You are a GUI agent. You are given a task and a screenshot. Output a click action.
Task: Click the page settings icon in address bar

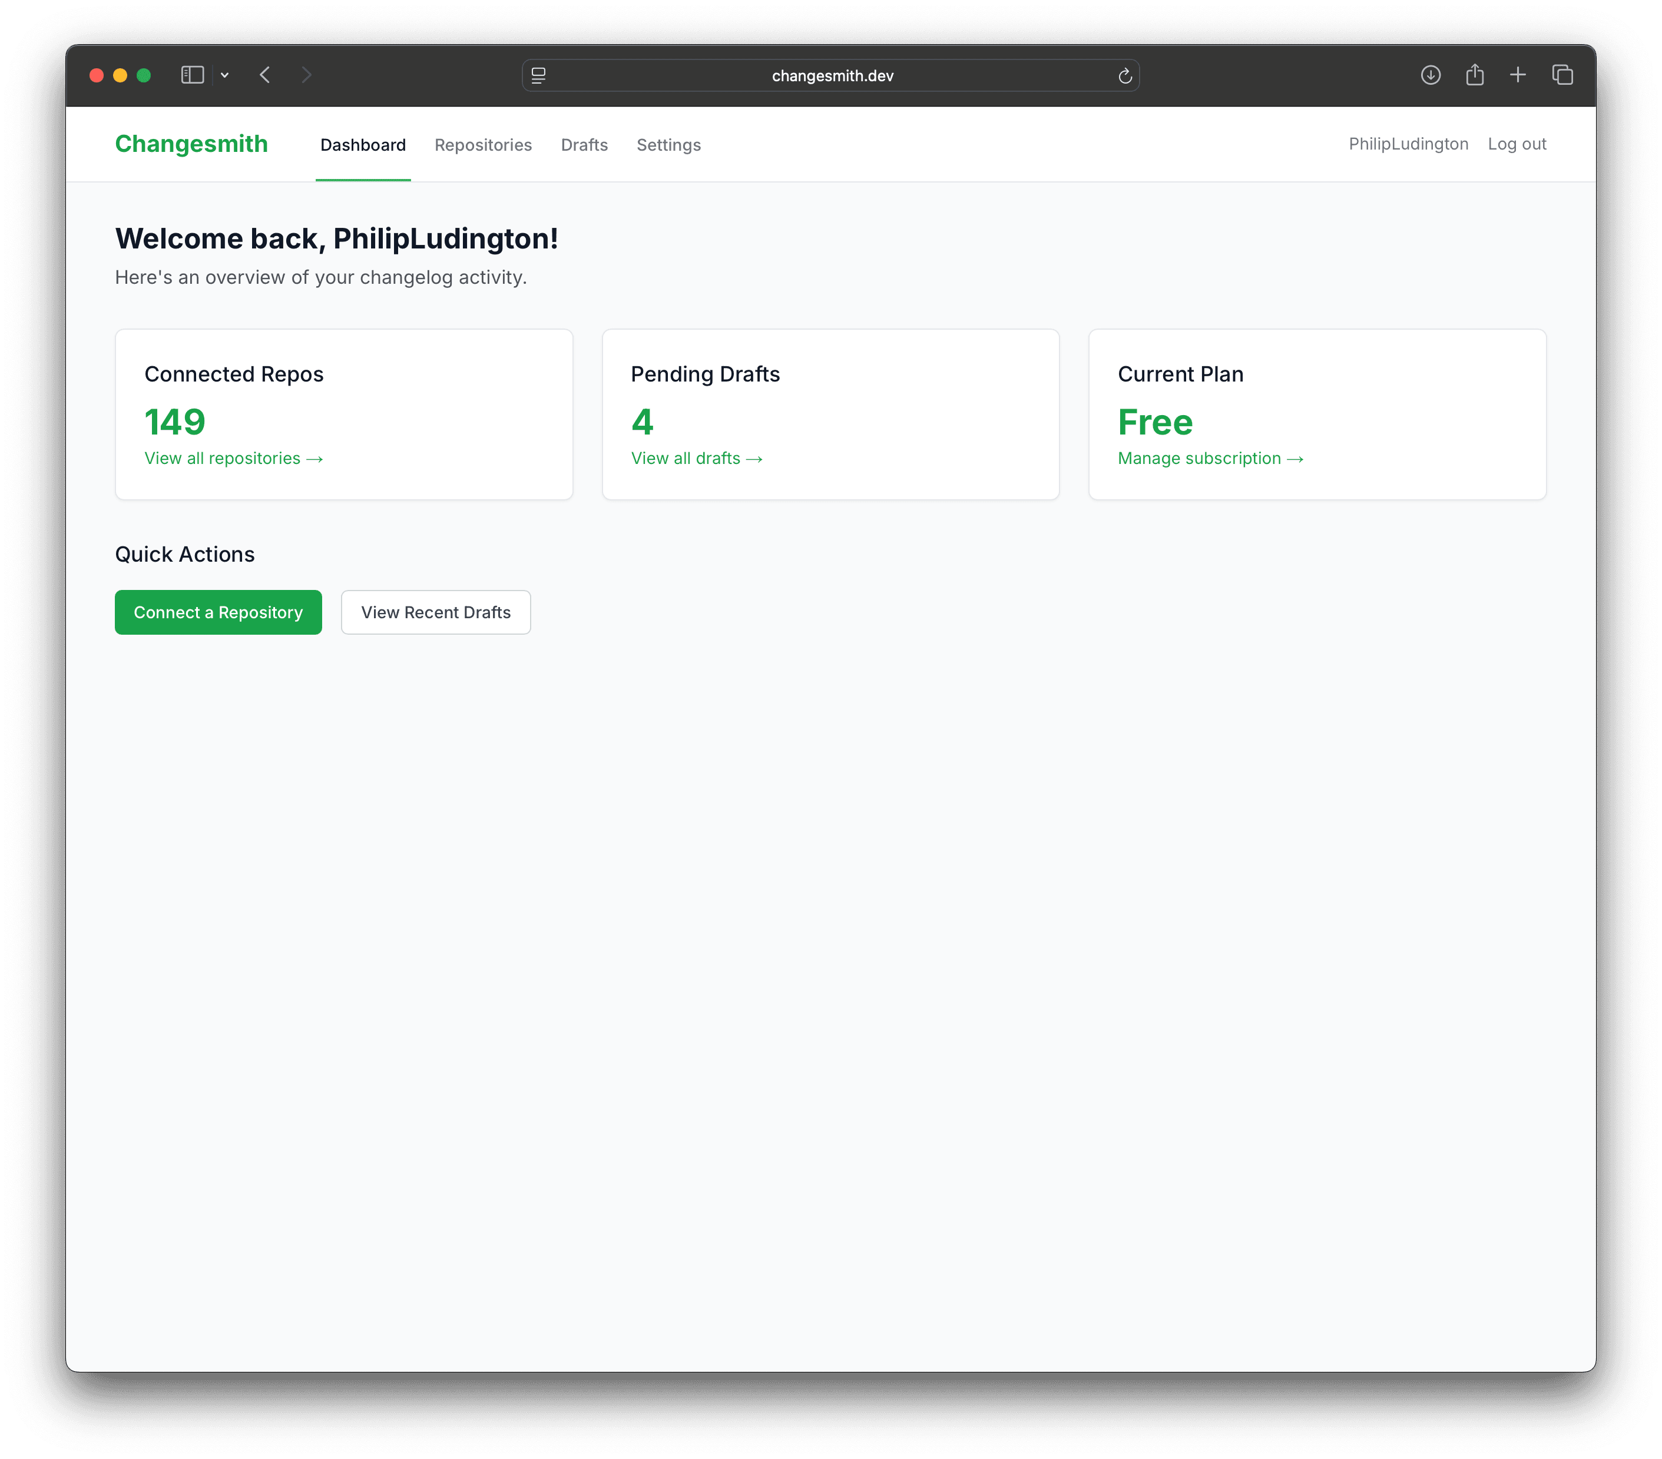coord(538,75)
